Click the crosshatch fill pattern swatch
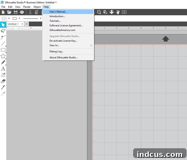This screenshot has height=160, width=187. [x=4, y=18]
